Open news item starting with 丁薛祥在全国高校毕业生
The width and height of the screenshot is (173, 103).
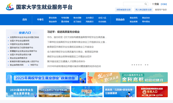[x=77, y=42]
